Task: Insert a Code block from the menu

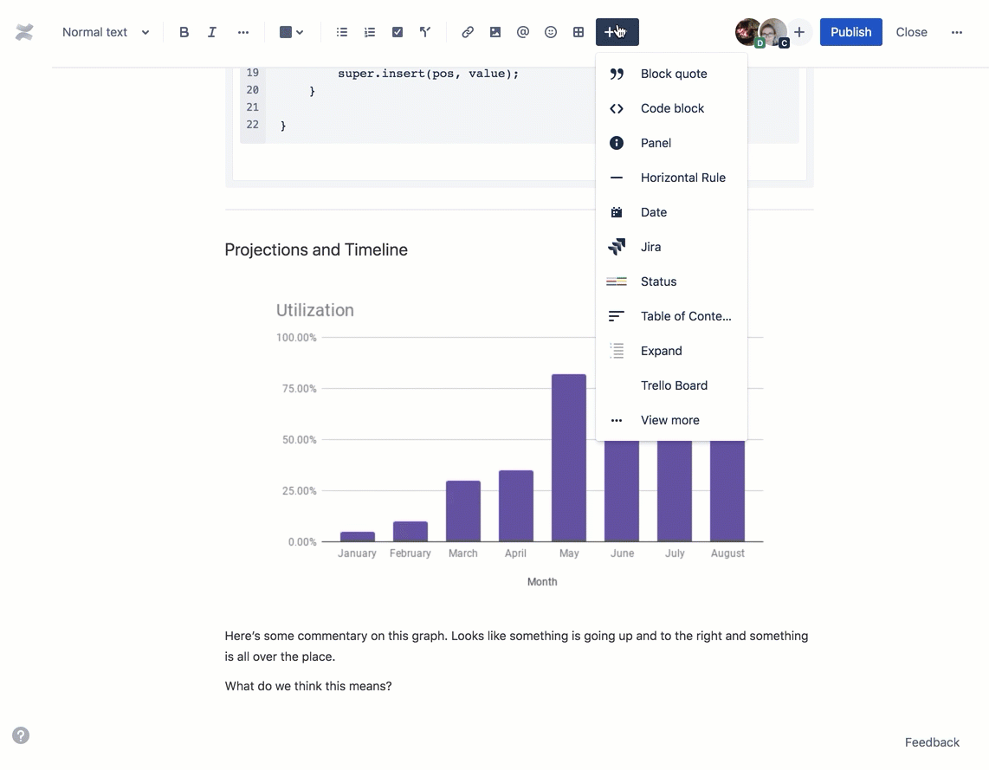Action: point(673,107)
